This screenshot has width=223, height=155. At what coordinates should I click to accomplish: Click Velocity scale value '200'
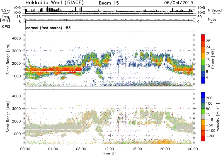click(x=209, y=98)
